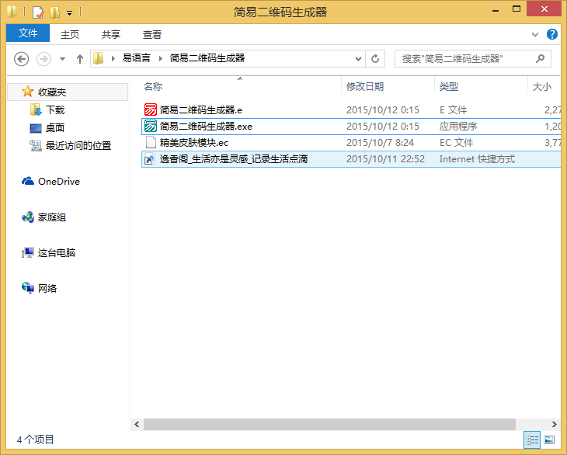Open 下载 in the navigation pane
The image size is (567, 455).
coord(55,109)
